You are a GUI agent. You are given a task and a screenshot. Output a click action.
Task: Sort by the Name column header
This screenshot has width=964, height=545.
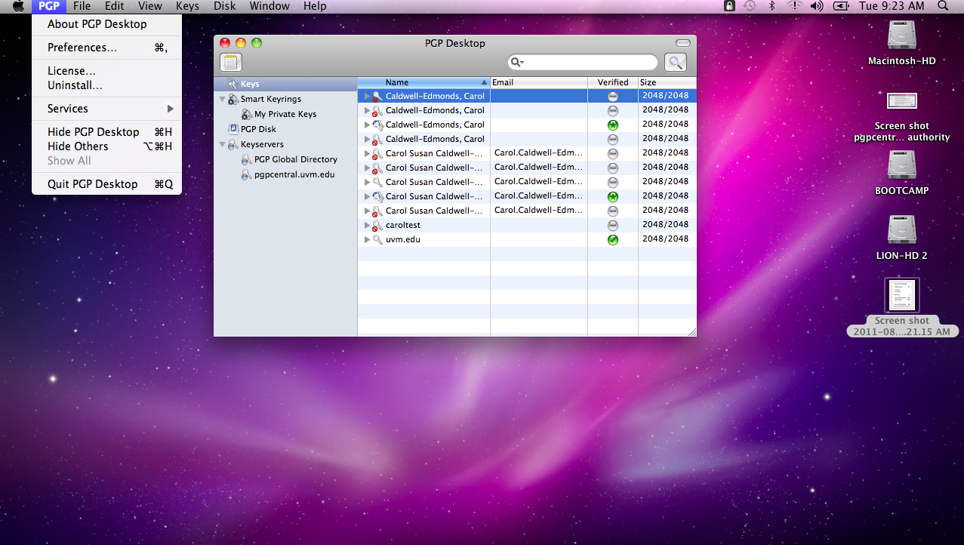pos(423,82)
